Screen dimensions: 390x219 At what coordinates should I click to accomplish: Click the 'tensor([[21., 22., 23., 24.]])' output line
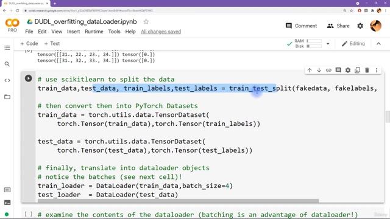point(96,54)
